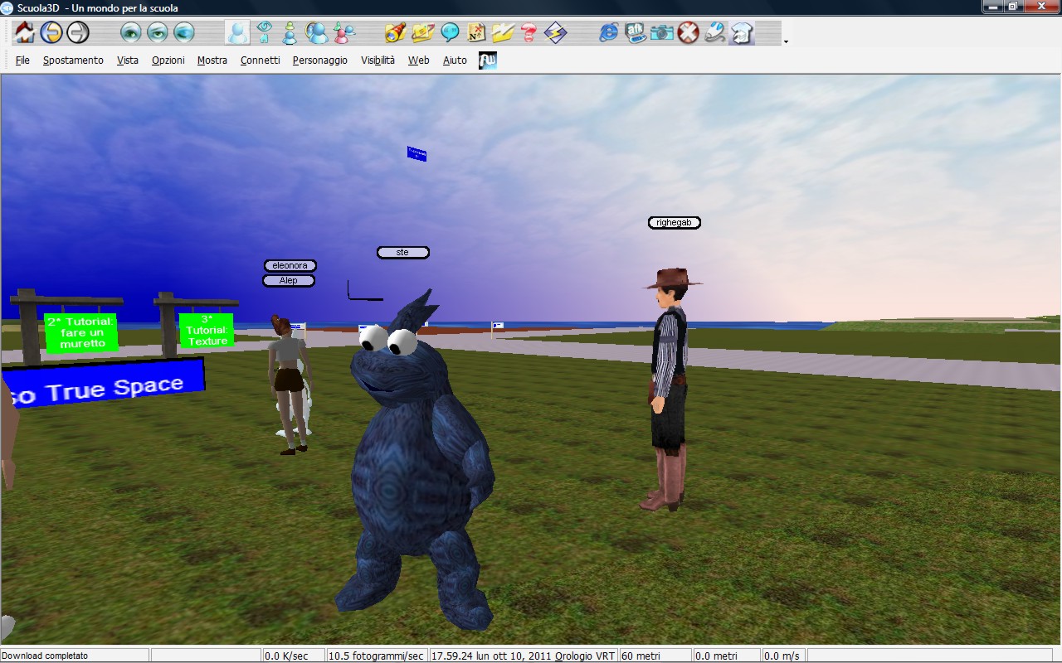The width and height of the screenshot is (1062, 663).
Task: Click the first eye (look up) icon
Action: coord(131,32)
